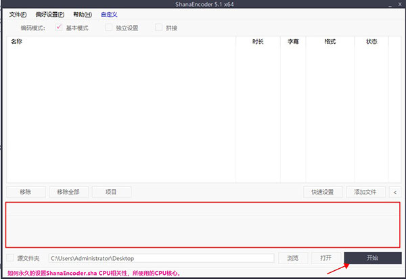
Task: Focus the output folder path field
Action: click(161, 258)
